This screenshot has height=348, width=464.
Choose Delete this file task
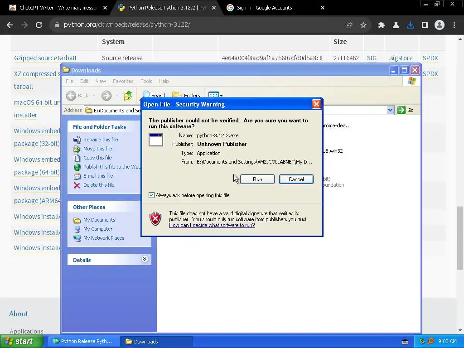(x=98, y=185)
